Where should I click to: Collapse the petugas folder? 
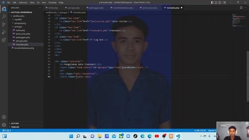[x=18, y=27]
